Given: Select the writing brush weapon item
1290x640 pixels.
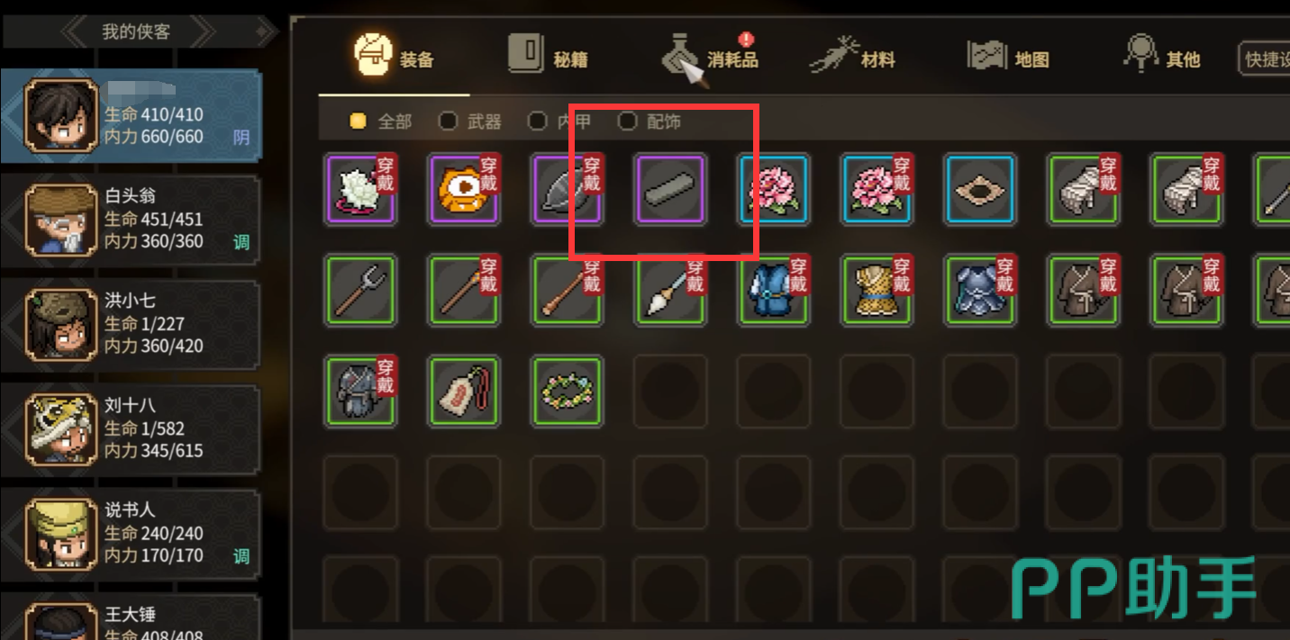Looking at the screenshot, I should [671, 289].
